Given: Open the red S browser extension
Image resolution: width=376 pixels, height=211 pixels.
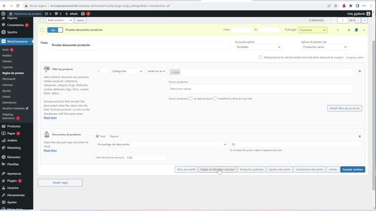Looking at the screenshot, I should point(344,6).
